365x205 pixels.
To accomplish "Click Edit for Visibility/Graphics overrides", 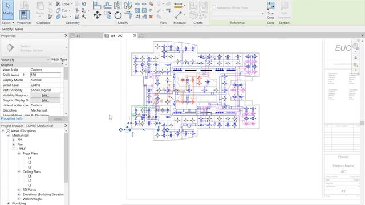I will click(x=45, y=95).
